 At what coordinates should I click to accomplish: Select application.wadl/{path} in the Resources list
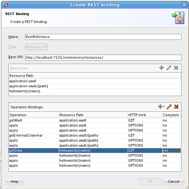coord(95,86)
